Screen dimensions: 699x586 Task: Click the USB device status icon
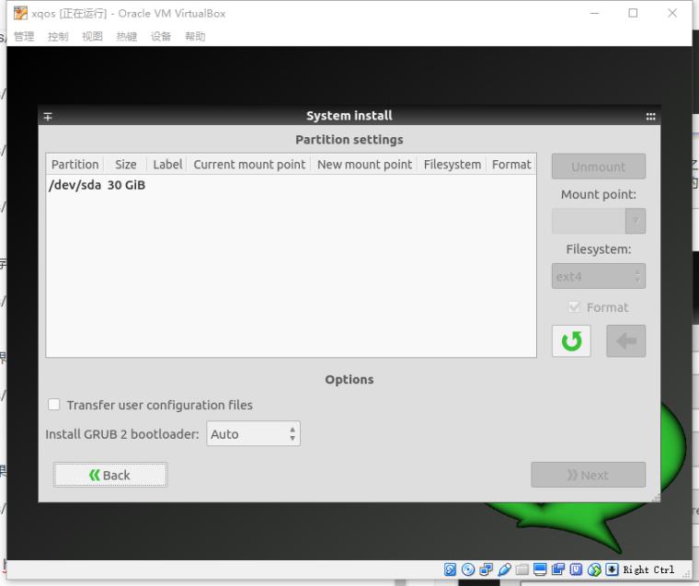[504, 569]
